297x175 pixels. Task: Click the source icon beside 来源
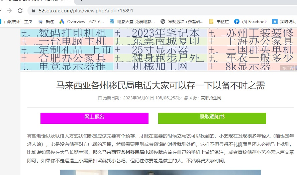click(186, 98)
